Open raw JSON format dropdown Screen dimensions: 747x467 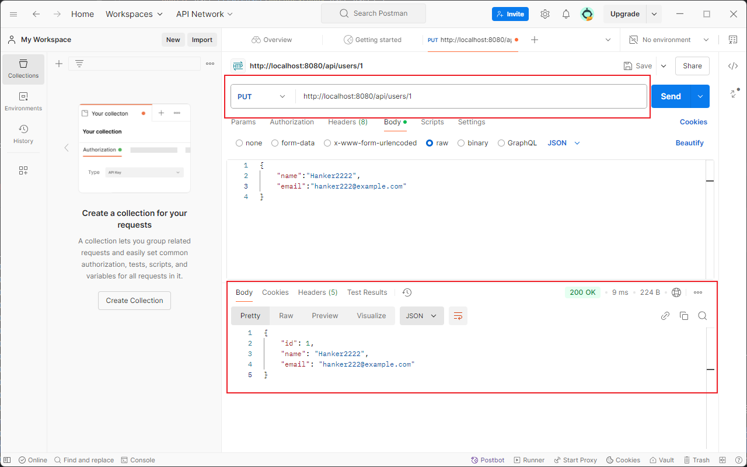click(564, 143)
